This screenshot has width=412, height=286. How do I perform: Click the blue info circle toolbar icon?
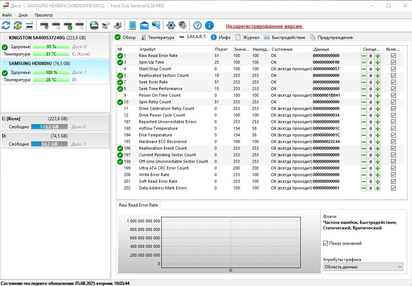pyautogui.click(x=209, y=25)
